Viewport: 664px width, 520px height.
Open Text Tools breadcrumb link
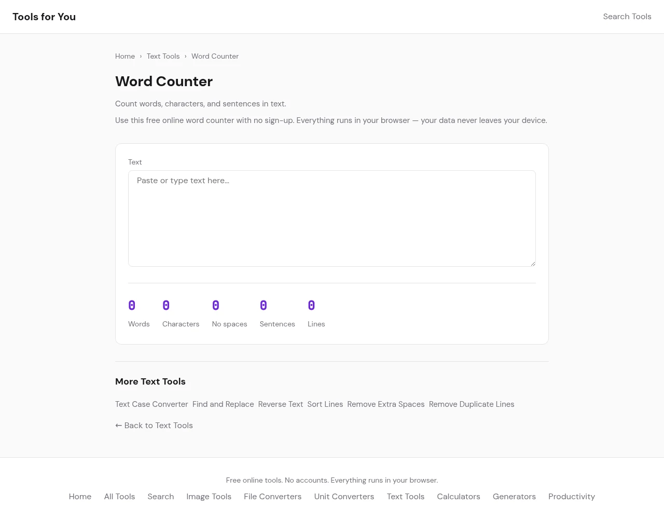(x=163, y=56)
